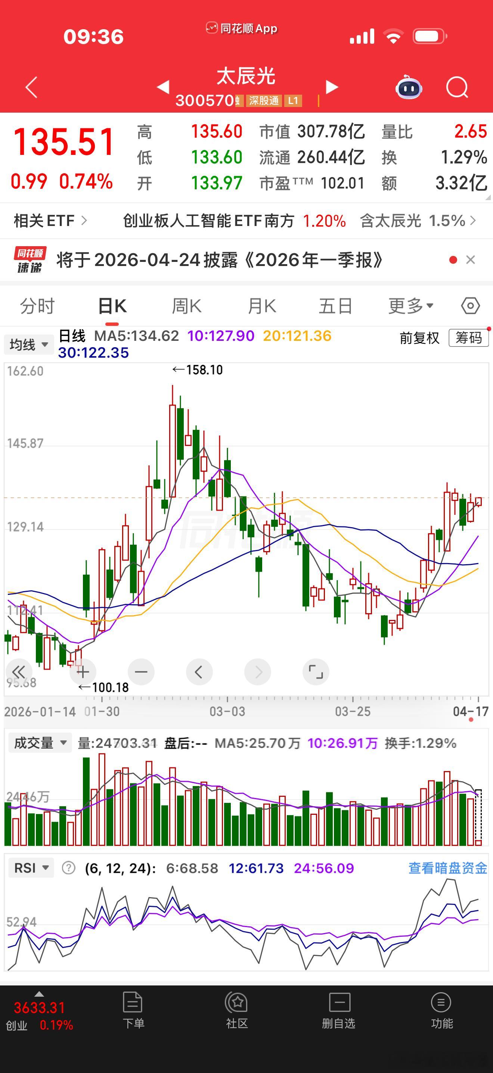The image size is (493, 1073).
Task: Select the 日K tab
Action: click(112, 306)
